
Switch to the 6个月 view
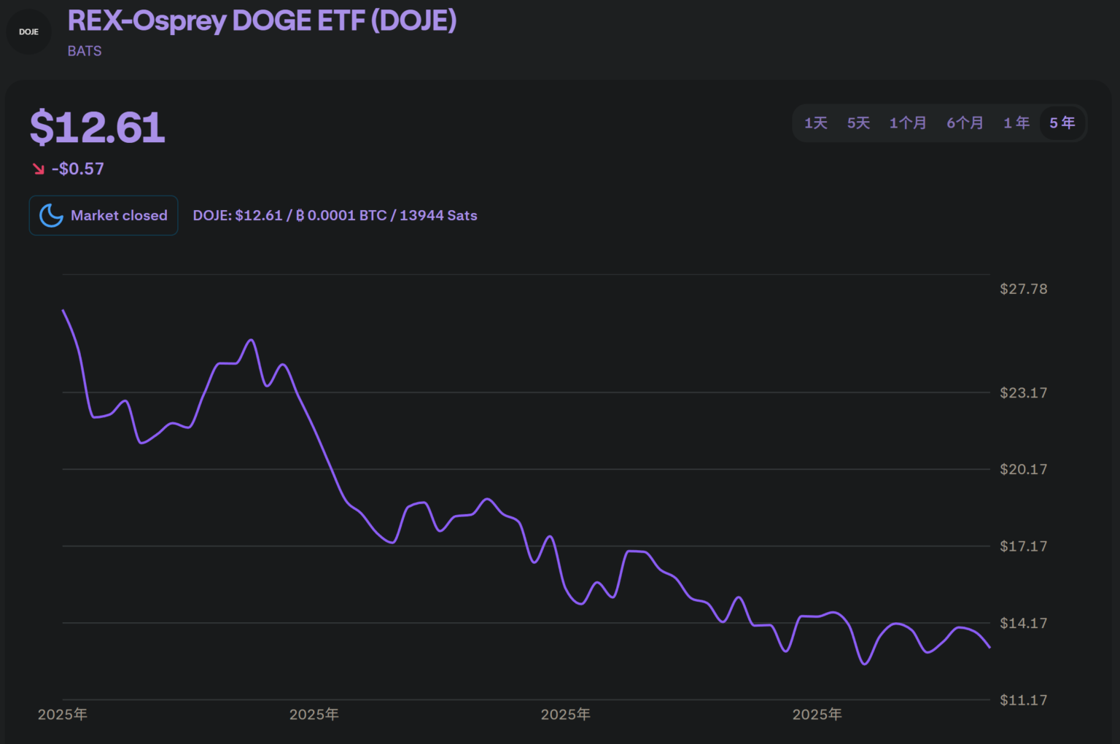[965, 123]
